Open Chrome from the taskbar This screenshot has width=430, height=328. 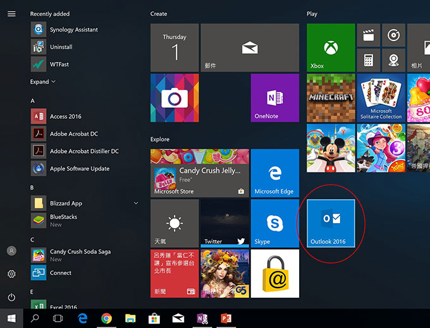coord(106,319)
